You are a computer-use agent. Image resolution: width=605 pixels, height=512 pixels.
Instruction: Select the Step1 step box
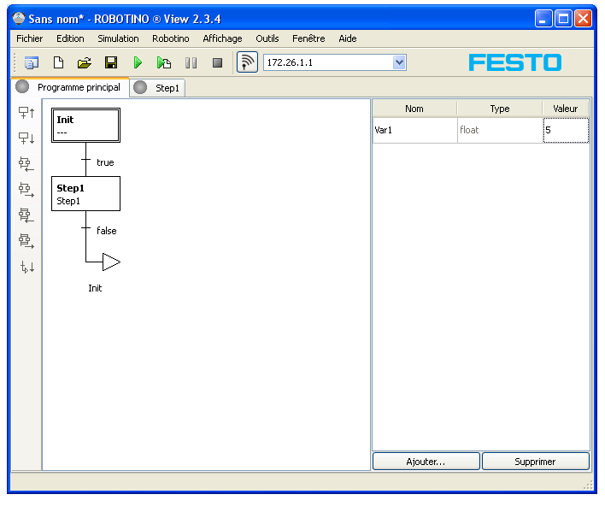click(x=85, y=194)
